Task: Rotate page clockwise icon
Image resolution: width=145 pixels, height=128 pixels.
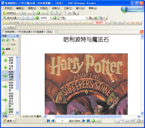Action: coord(56,13)
